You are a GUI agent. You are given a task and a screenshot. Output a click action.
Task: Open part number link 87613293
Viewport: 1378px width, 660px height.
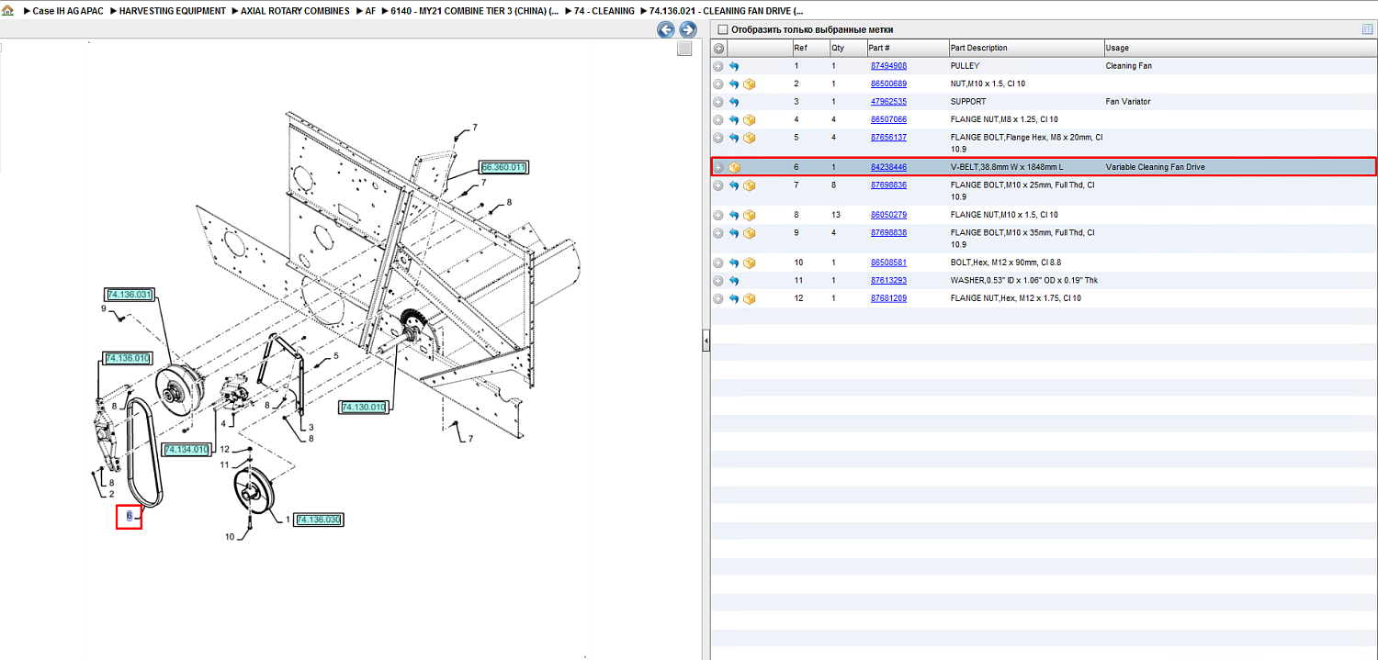[888, 281]
